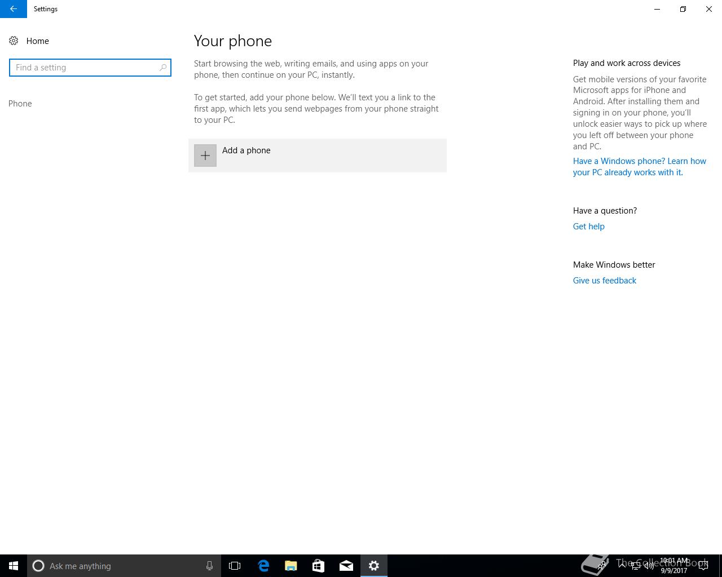The height and width of the screenshot is (577, 722).
Task: Minimize the Settings window
Action: 657,9
